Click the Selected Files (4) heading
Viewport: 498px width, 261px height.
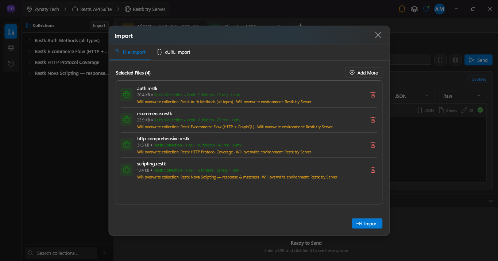click(133, 73)
